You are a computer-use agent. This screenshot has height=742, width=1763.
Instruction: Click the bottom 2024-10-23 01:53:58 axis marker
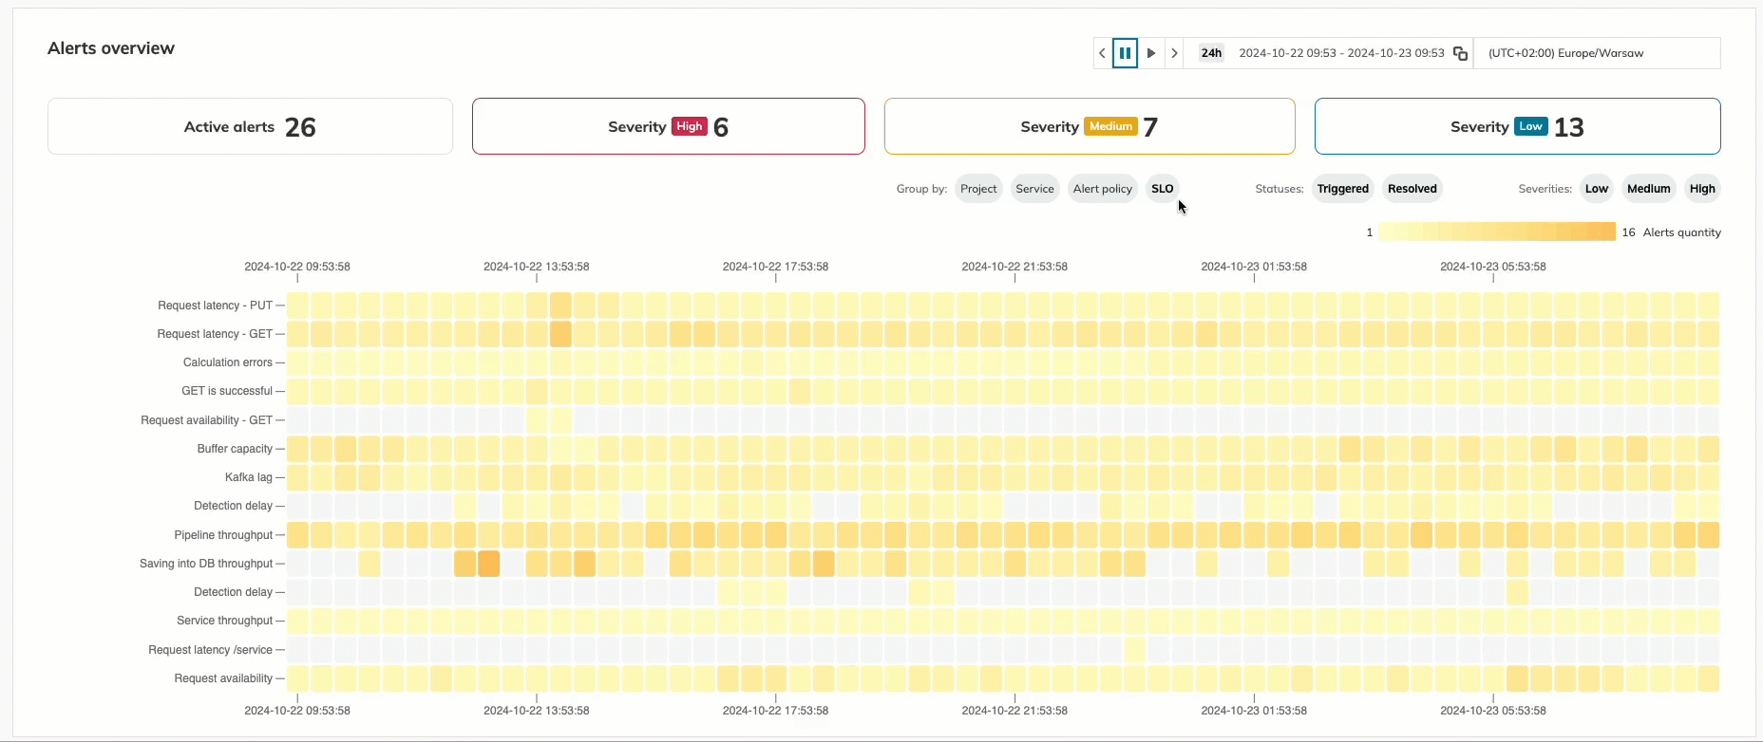click(x=1254, y=711)
